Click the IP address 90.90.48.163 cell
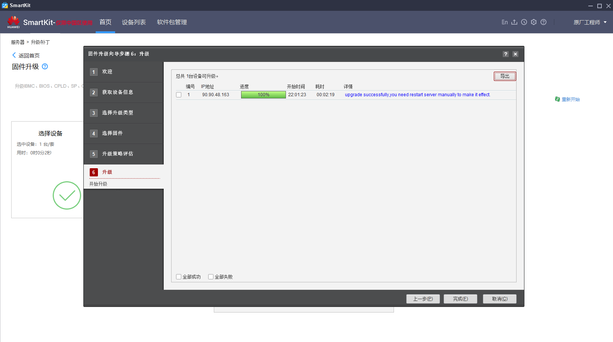This screenshot has width=613, height=342. click(x=216, y=95)
